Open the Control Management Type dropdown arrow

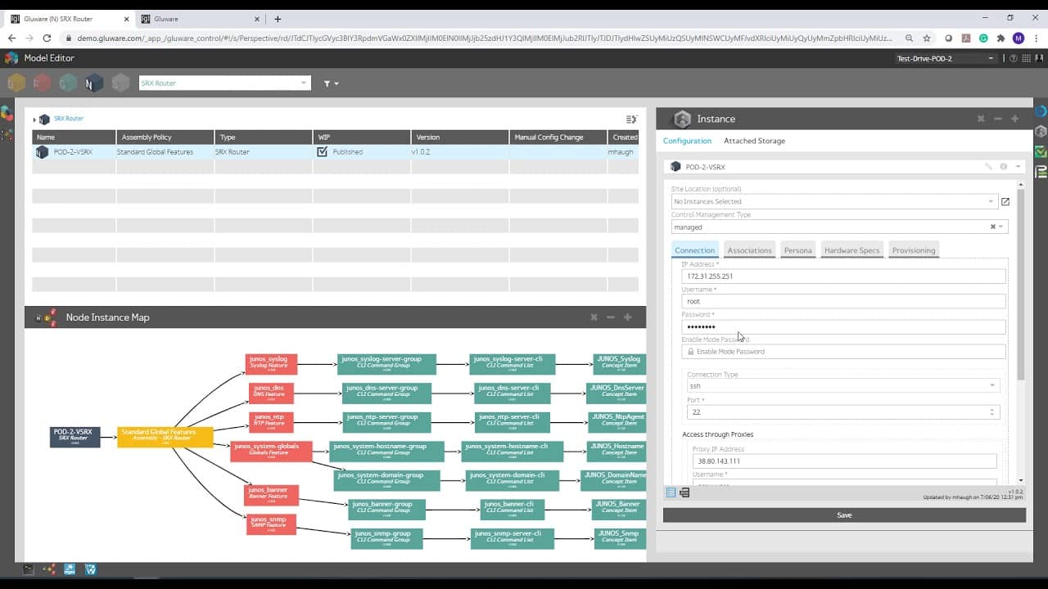[1001, 227]
